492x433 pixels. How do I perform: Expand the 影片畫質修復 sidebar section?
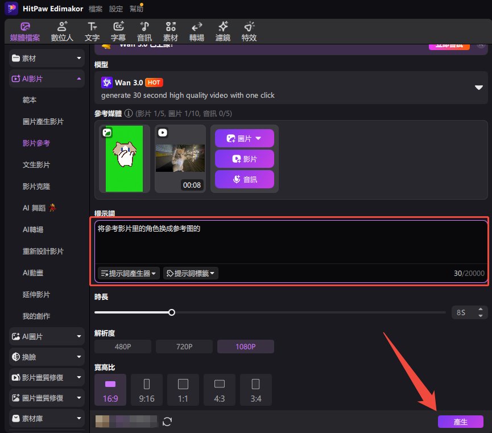coord(47,377)
